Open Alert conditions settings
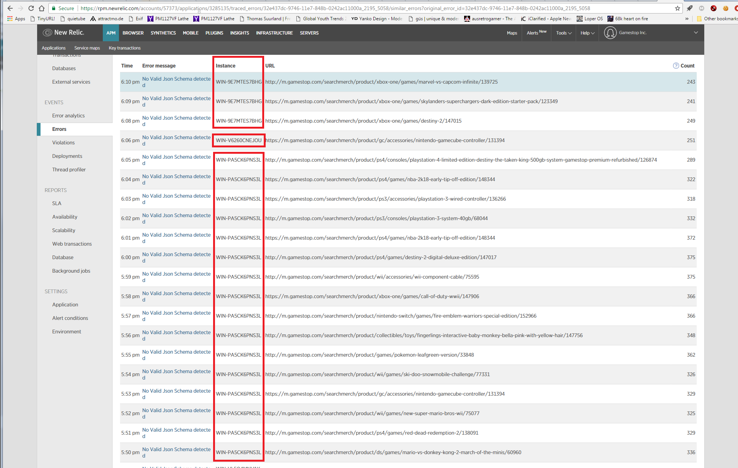This screenshot has width=738, height=468. tap(70, 318)
